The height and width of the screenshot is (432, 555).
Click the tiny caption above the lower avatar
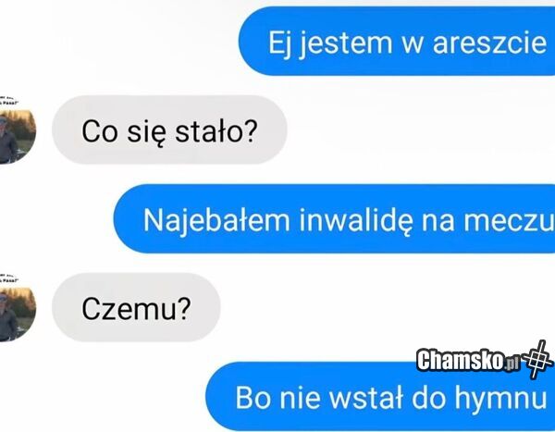click(8, 278)
